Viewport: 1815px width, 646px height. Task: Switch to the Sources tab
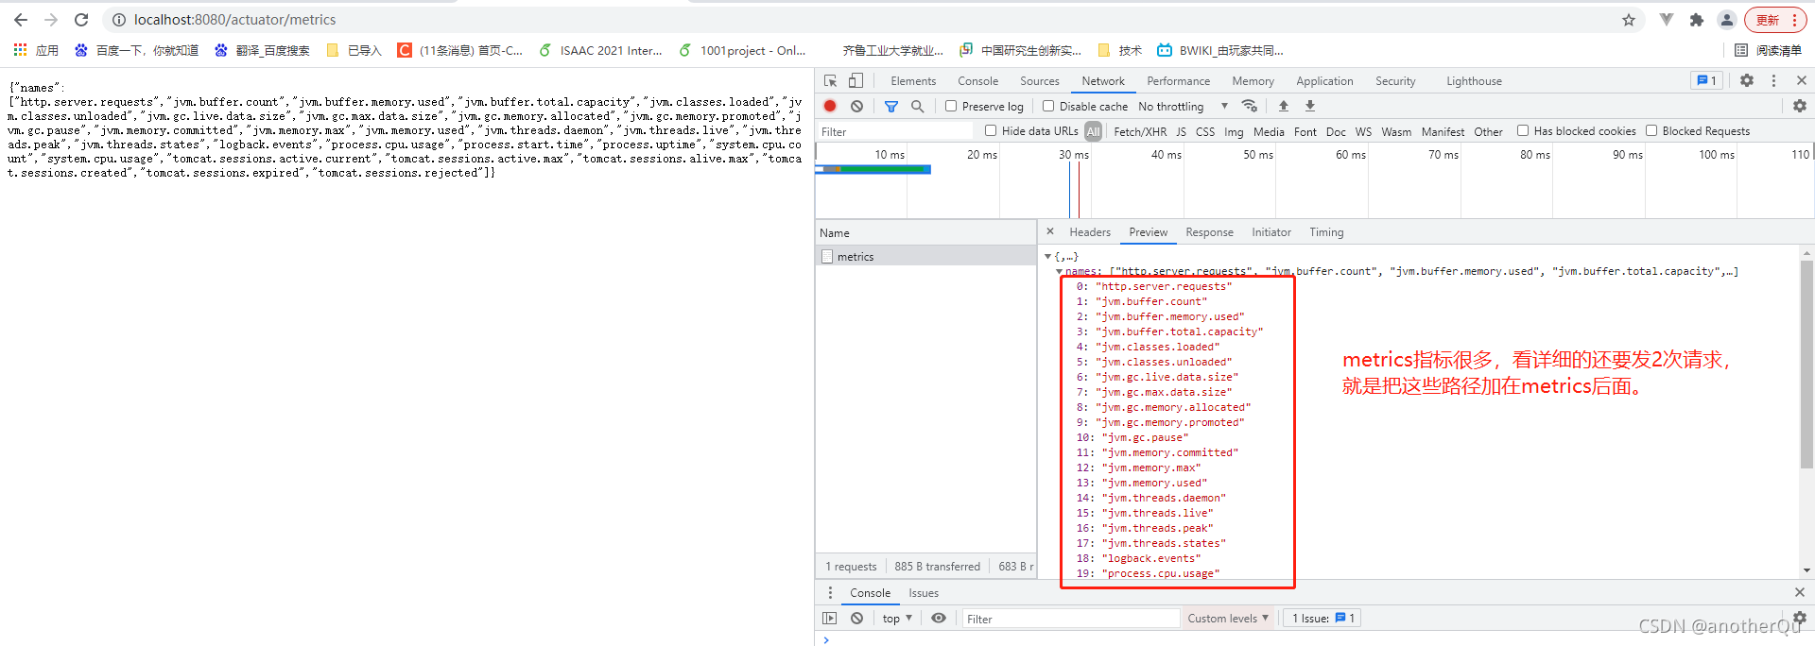tap(1039, 81)
